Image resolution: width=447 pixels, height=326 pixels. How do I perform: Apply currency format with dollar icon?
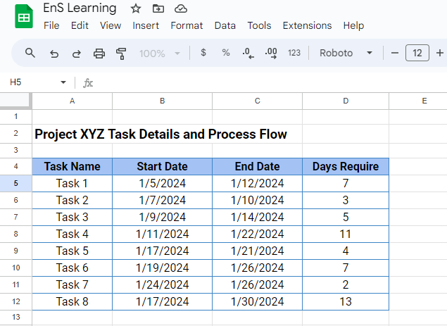click(203, 53)
